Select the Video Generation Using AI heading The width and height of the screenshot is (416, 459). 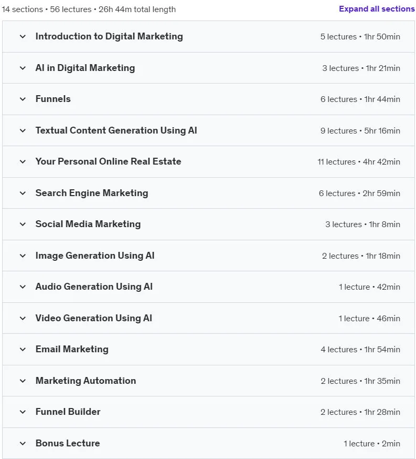coord(94,318)
